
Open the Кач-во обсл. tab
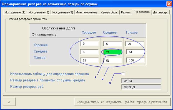pos(109,12)
